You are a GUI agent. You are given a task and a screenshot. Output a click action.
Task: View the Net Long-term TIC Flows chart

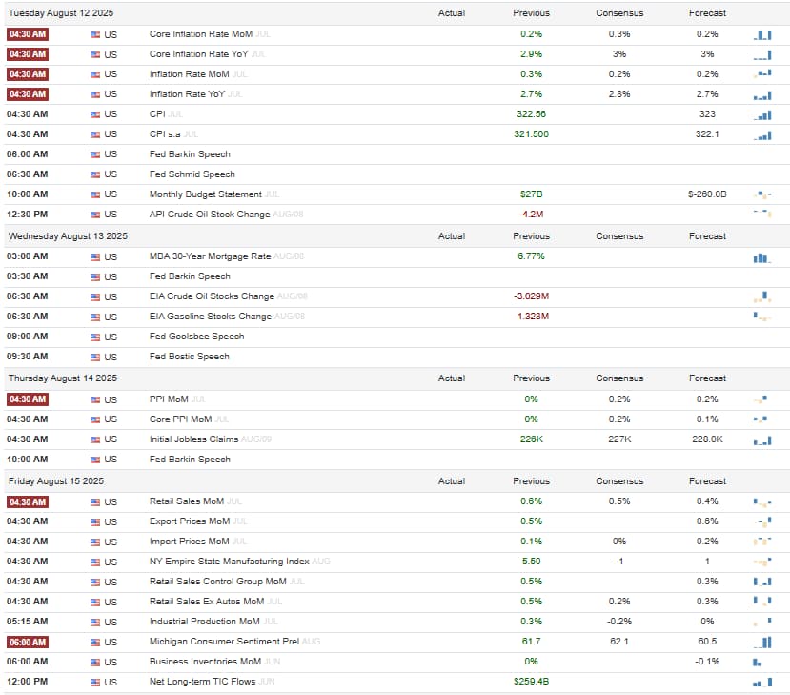pos(762,683)
